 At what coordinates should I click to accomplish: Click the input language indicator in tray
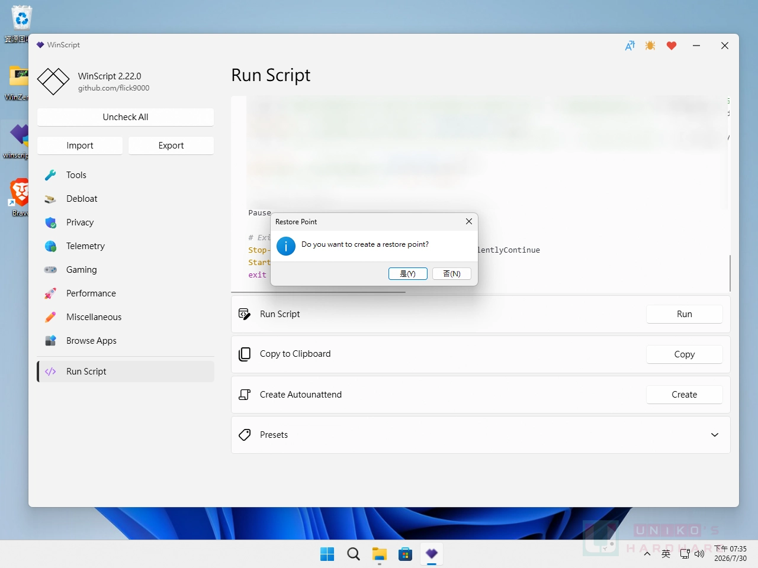[x=666, y=554]
